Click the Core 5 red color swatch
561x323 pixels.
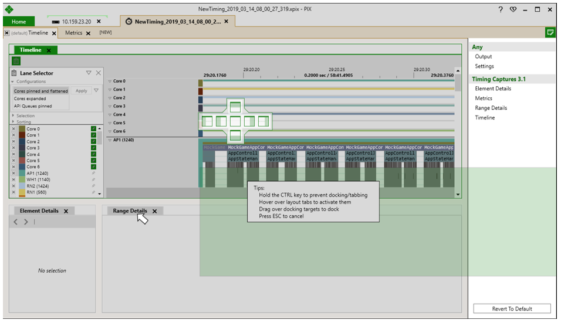[x=22, y=161]
